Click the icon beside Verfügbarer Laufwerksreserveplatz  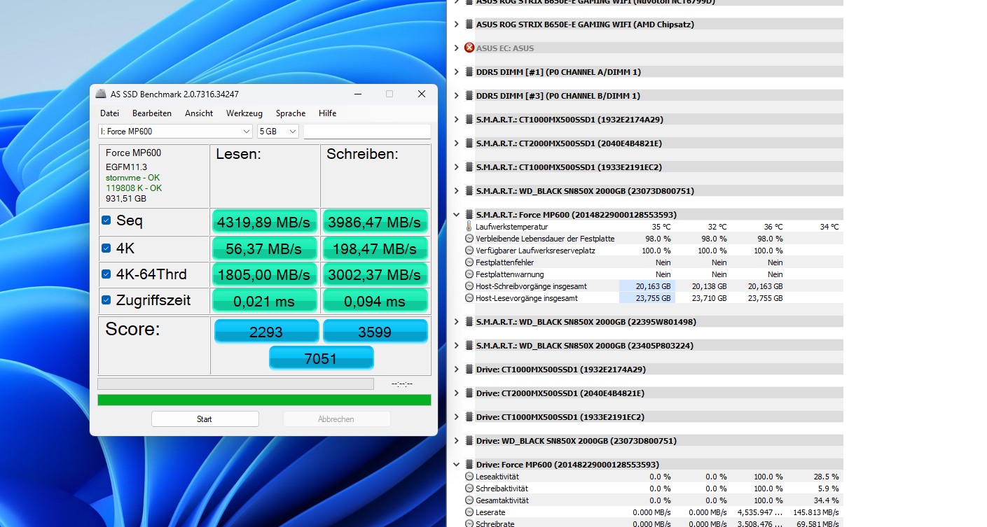click(469, 251)
